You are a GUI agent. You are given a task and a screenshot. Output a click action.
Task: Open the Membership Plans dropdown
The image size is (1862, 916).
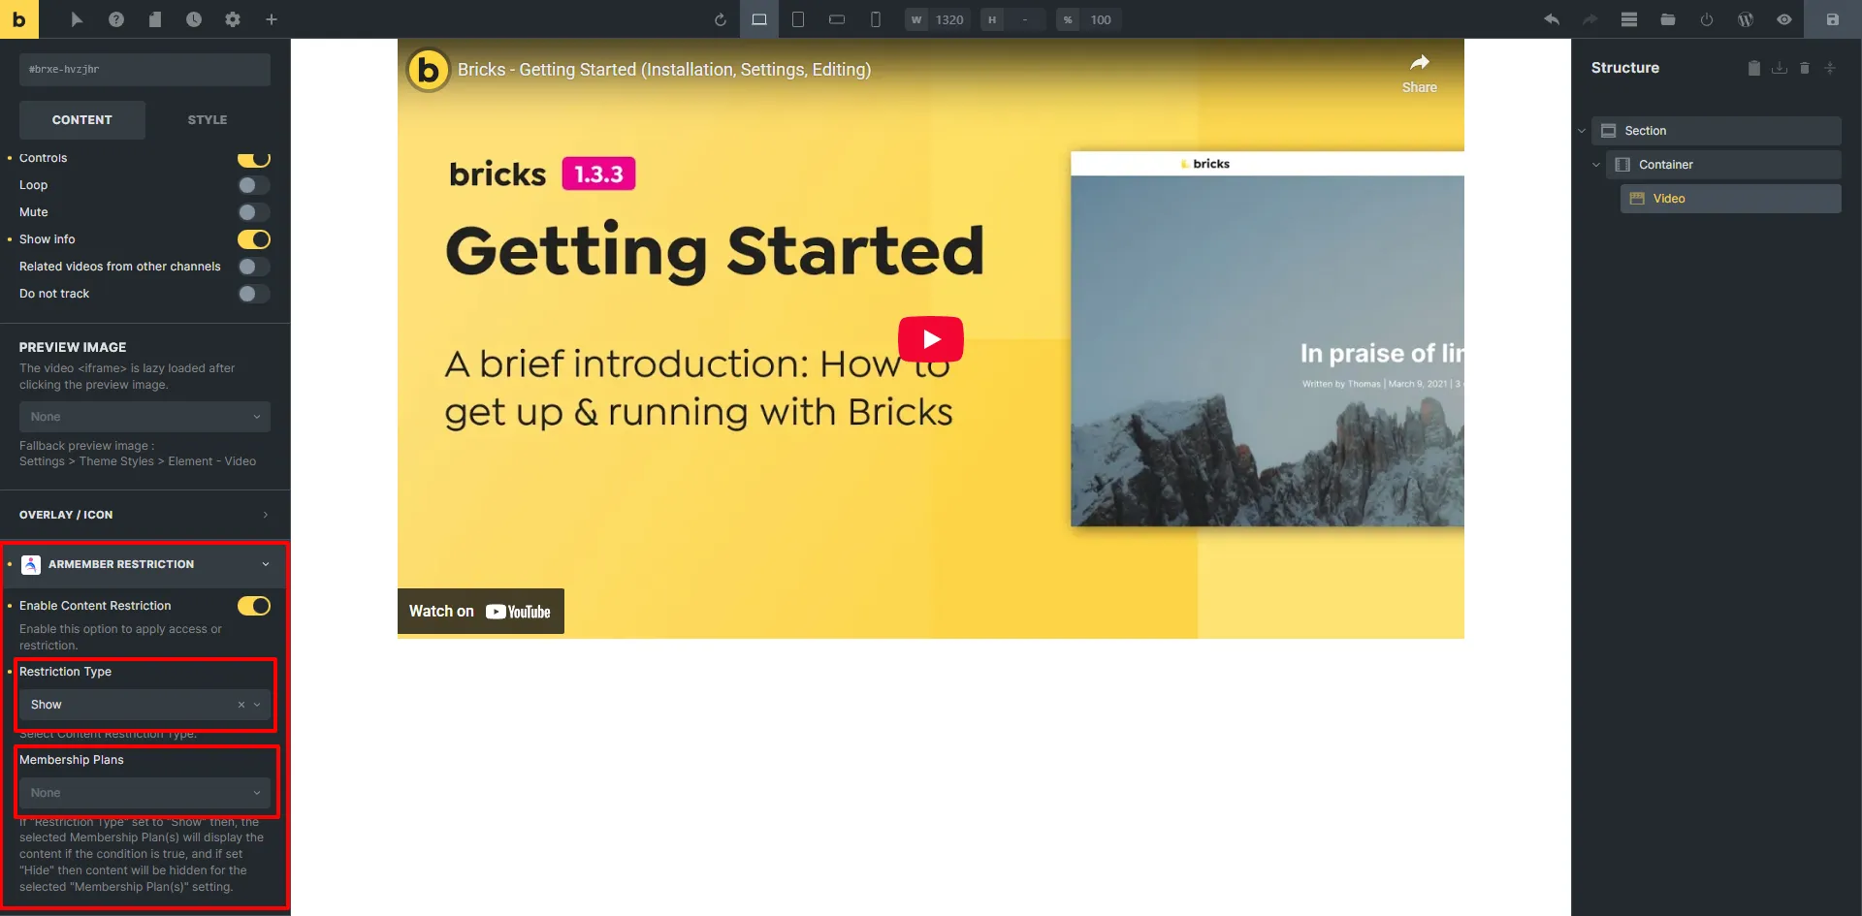point(144,793)
